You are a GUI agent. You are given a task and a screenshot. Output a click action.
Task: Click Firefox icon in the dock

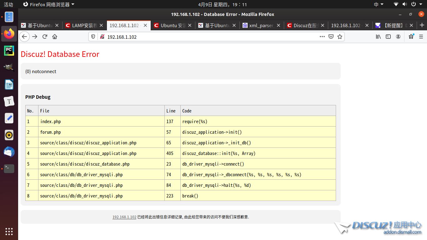coord(9,34)
